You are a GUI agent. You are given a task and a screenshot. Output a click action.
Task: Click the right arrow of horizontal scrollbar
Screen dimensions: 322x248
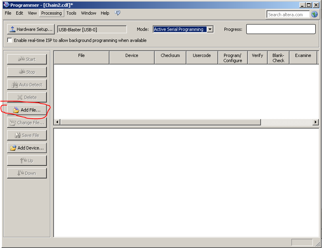point(316,122)
